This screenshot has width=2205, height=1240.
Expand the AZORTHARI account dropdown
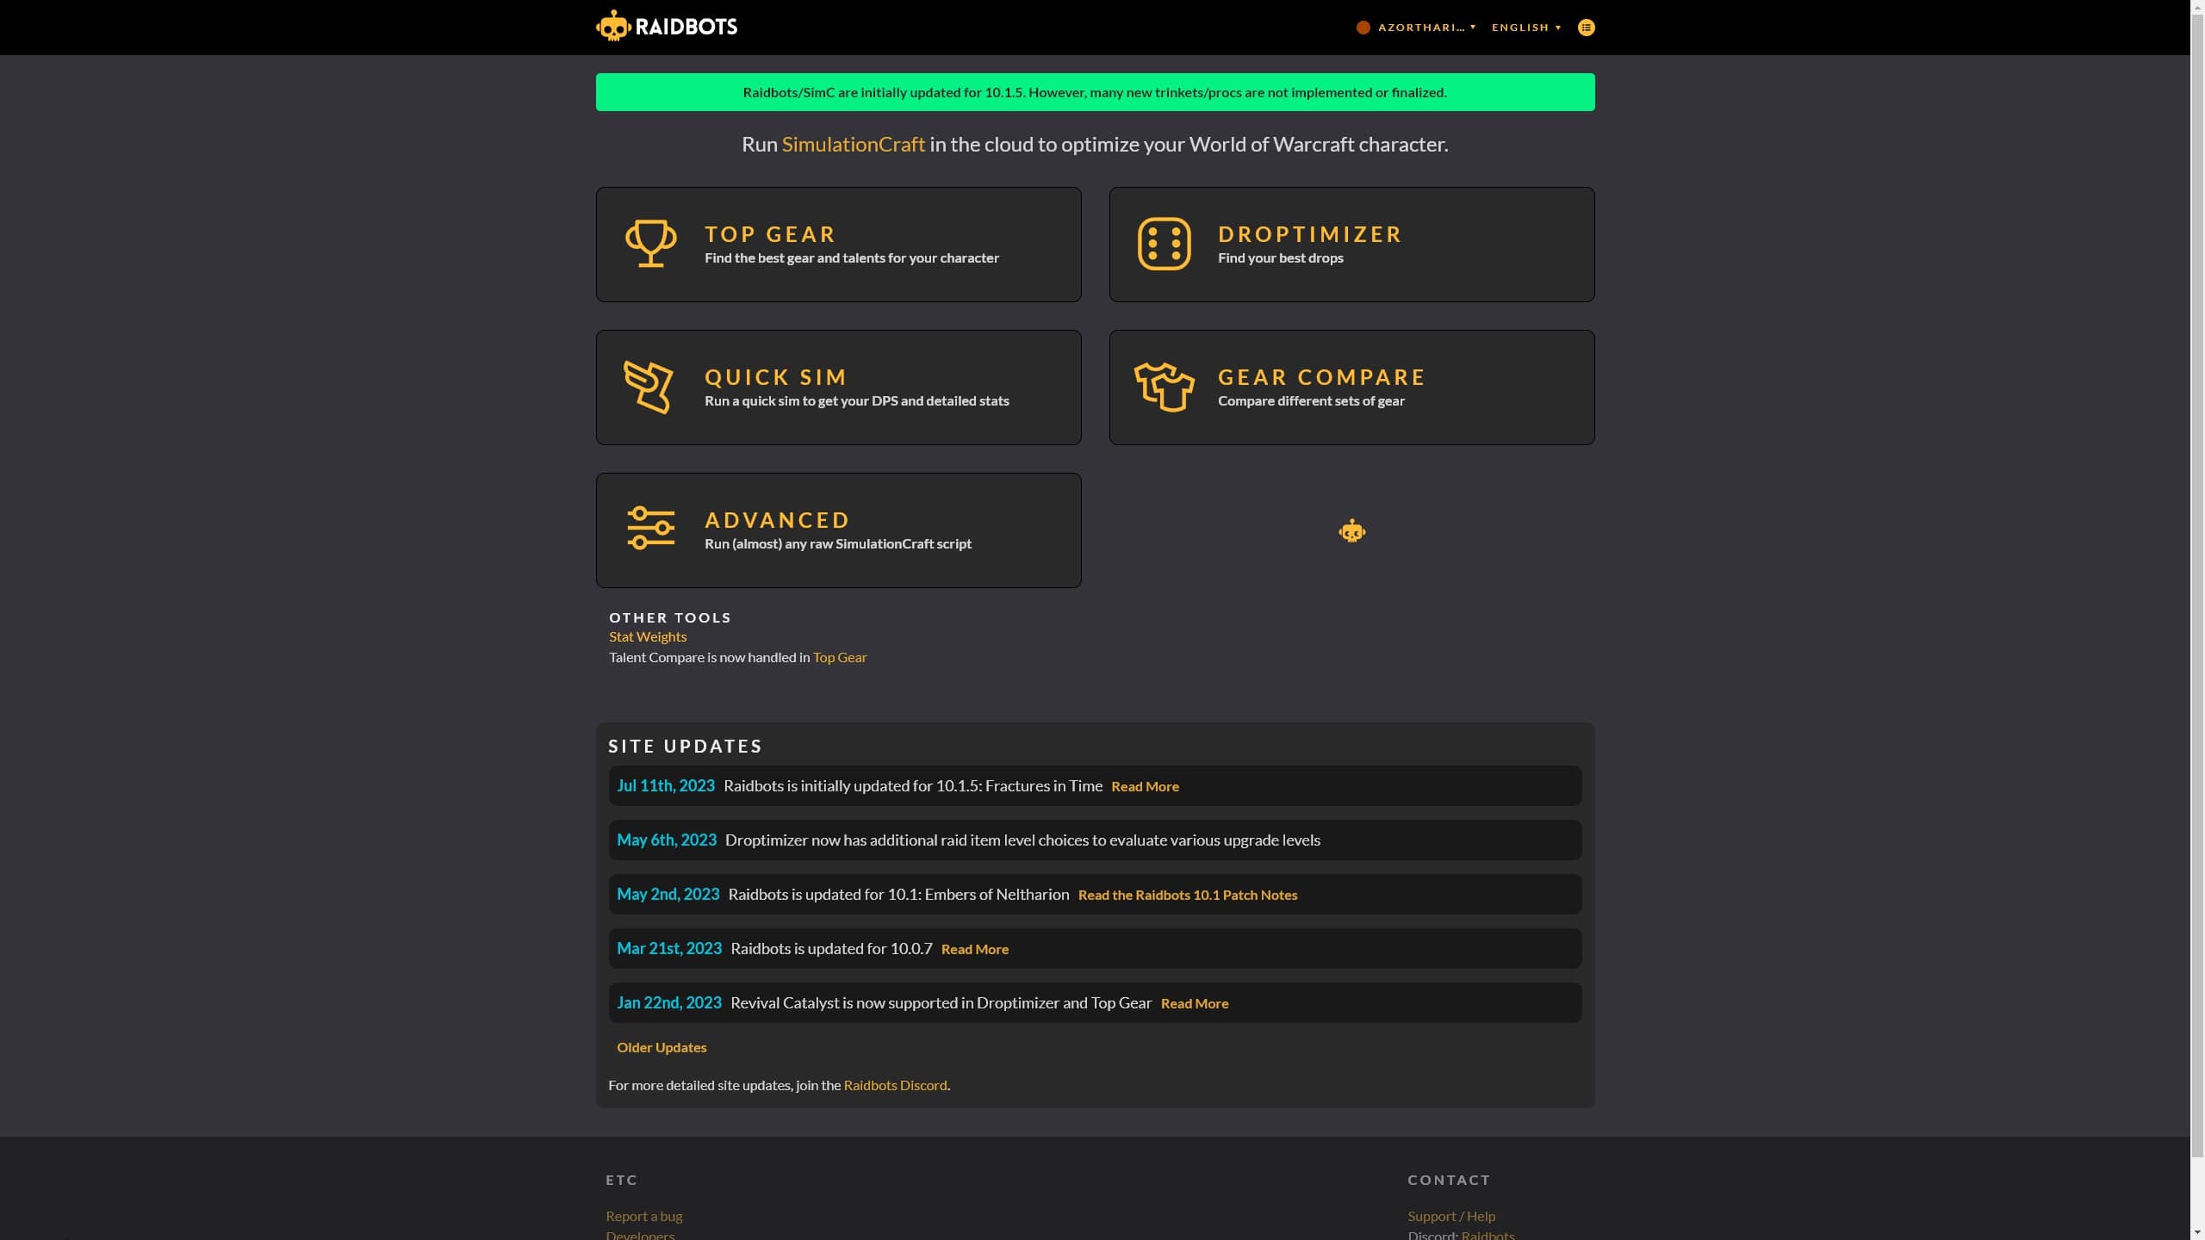click(1426, 28)
